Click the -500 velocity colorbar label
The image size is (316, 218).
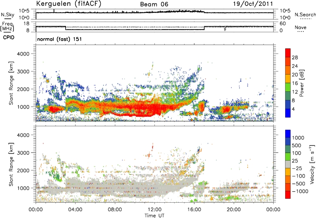pyautogui.click(x=298, y=184)
